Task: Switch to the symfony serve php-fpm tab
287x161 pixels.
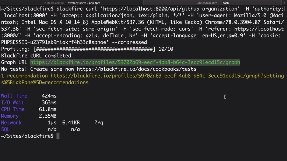Action: [x=71, y=3]
